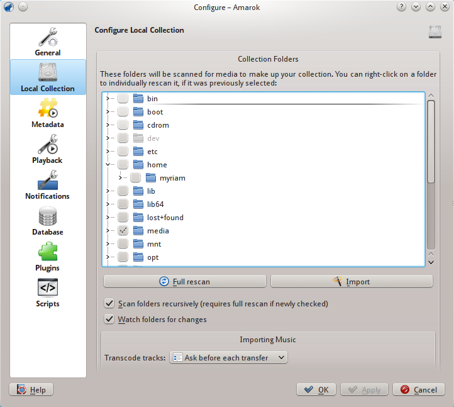Open the Scripts code icon
This screenshot has height=407, width=454.
pyautogui.click(x=48, y=288)
